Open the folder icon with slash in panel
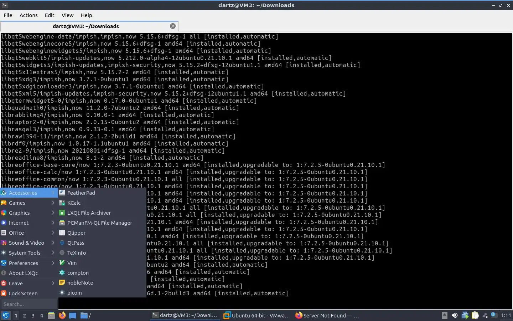 [85, 315]
